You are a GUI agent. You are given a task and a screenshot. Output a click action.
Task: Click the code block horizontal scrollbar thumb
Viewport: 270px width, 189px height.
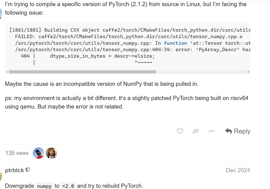[82, 72]
